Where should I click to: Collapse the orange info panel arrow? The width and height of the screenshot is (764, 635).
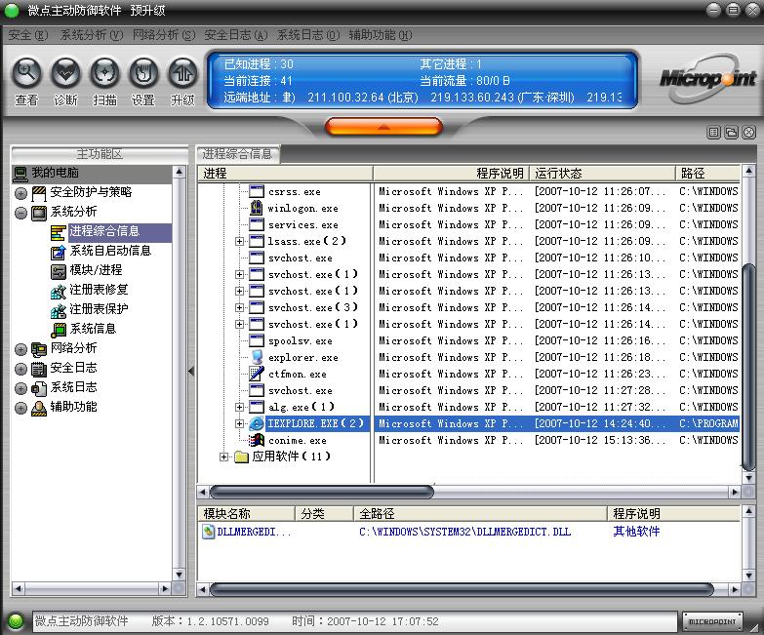(x=383, y=127)
